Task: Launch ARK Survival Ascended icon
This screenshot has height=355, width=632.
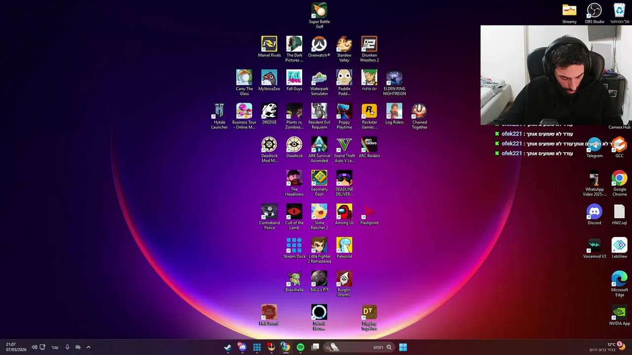Action: click(x=319, y=150)
